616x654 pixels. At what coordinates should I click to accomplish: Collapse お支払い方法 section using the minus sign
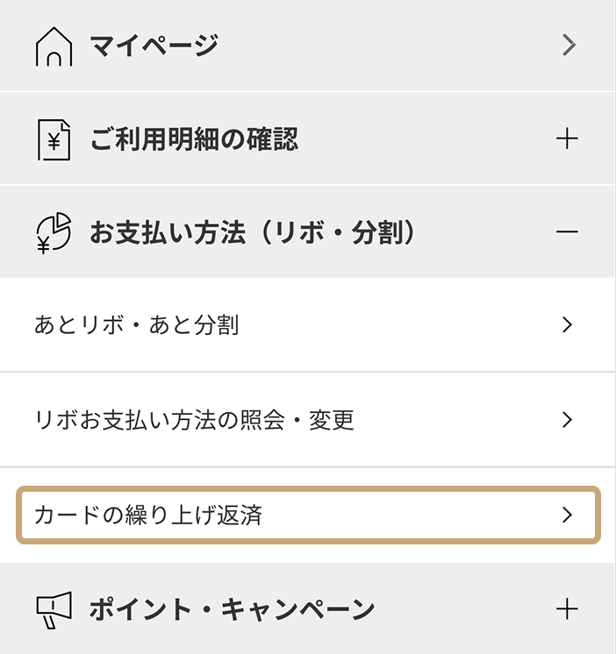[x=567, y=232]
